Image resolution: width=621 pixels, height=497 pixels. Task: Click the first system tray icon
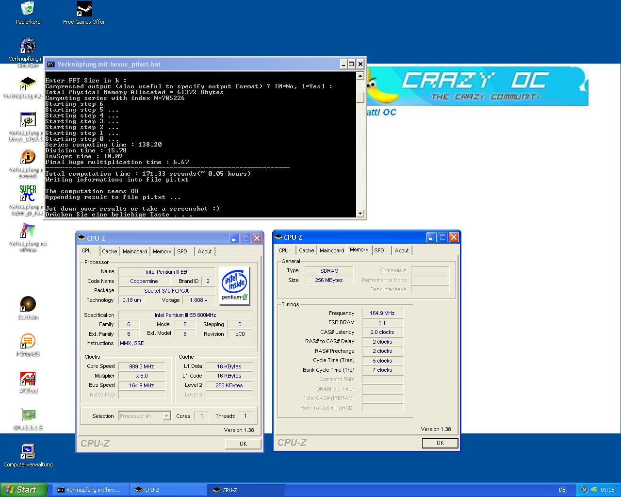click(x=585, y=490)
